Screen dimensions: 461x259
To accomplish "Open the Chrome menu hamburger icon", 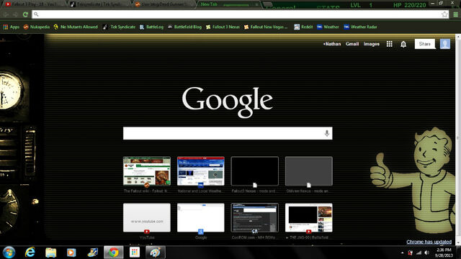I will click(x=455, y=14).
